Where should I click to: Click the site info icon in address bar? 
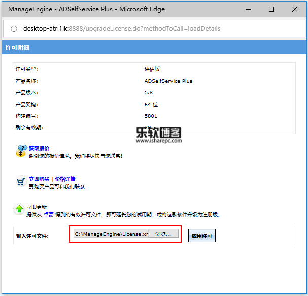point(14,29)
